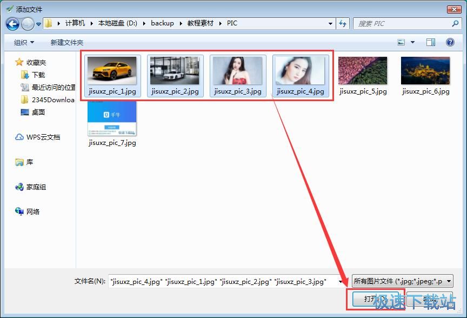Viewport: 467px width, 318px height.
Task: Click the 桌面 desktop icon
Action: point(25,112)
